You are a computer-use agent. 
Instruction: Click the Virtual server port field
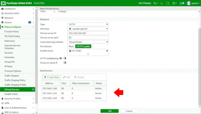88,38
